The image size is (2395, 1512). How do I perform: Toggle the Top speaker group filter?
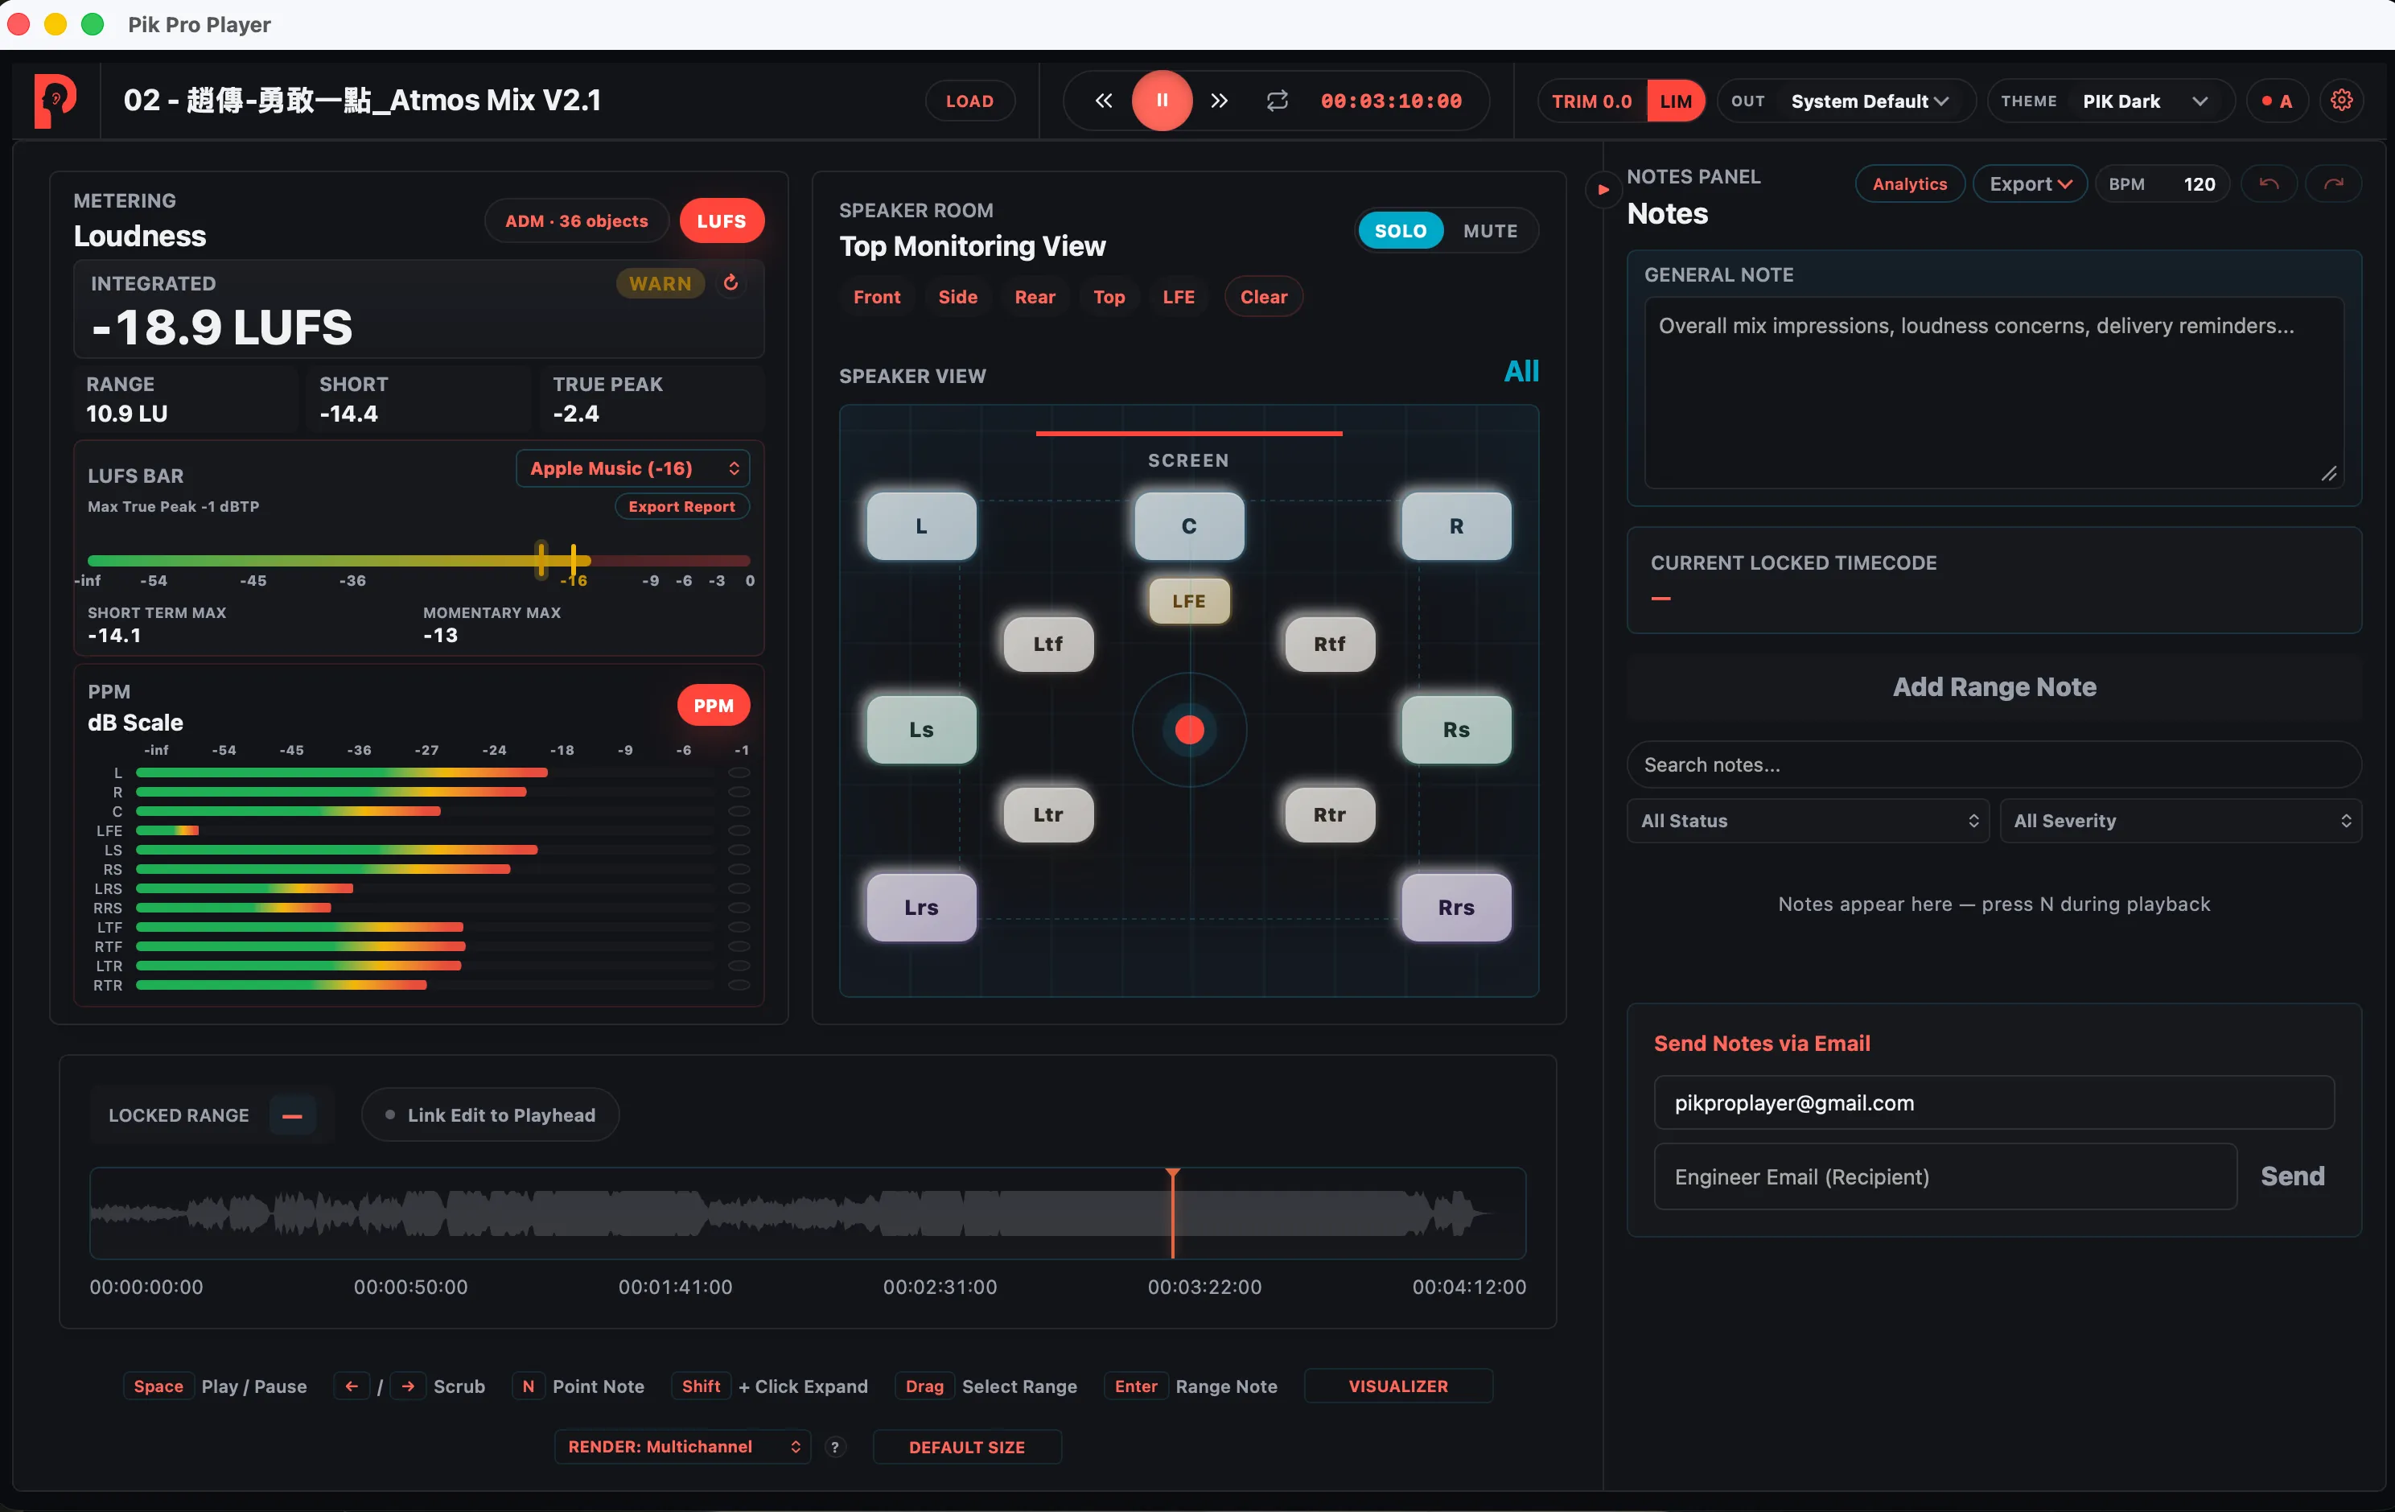tap(1109, 296)
